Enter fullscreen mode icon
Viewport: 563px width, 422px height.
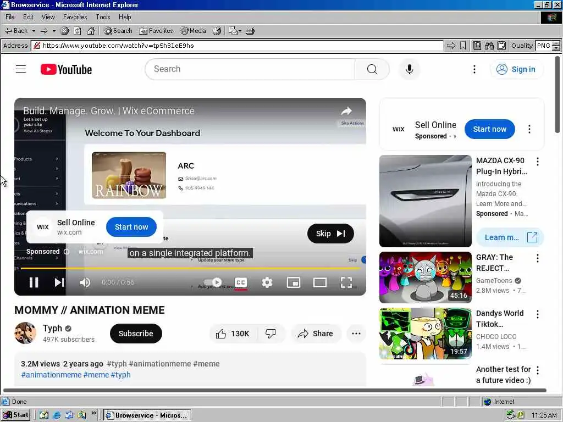(x=346, y=282)
